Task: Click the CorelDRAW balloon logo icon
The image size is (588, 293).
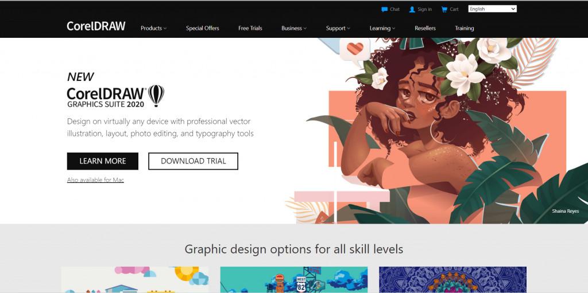Action: pos(156,96)
